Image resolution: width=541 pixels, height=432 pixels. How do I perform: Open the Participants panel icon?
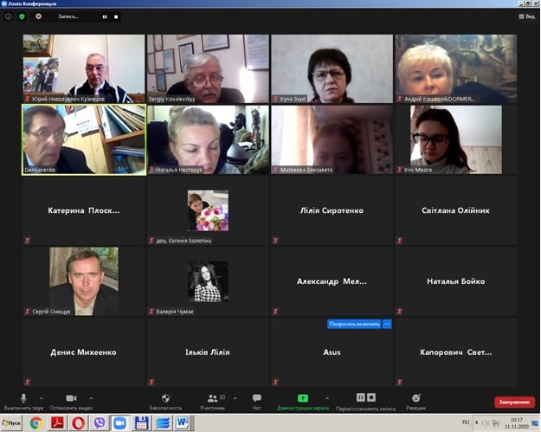[212, 398]
